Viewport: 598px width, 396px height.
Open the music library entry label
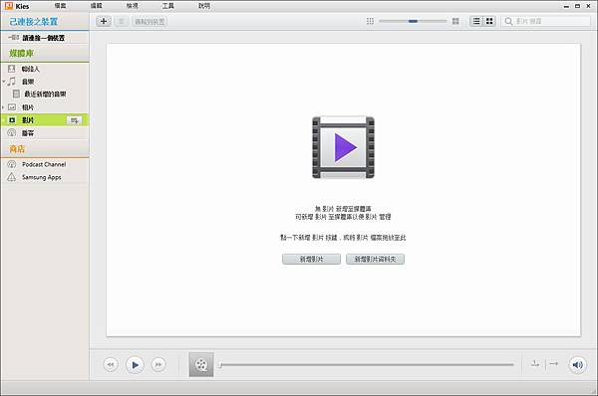click(28, 82)
